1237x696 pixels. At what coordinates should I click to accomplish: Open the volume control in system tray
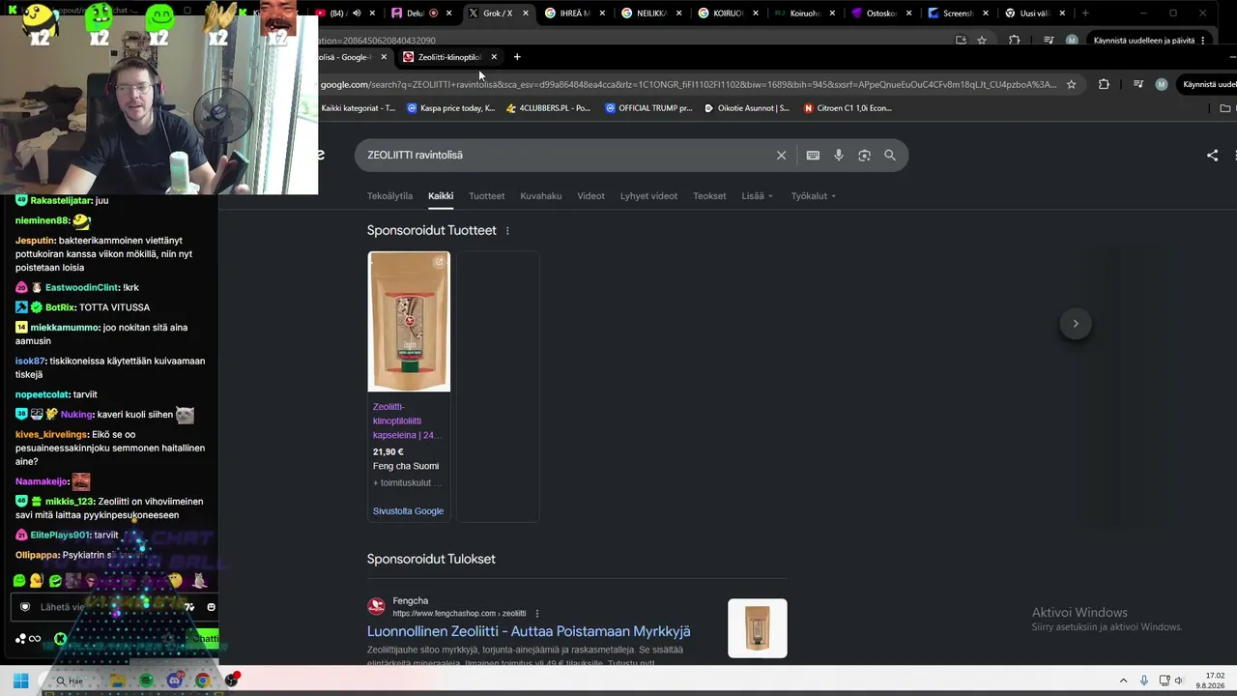pyautogui.click(x=1179, y=681)
